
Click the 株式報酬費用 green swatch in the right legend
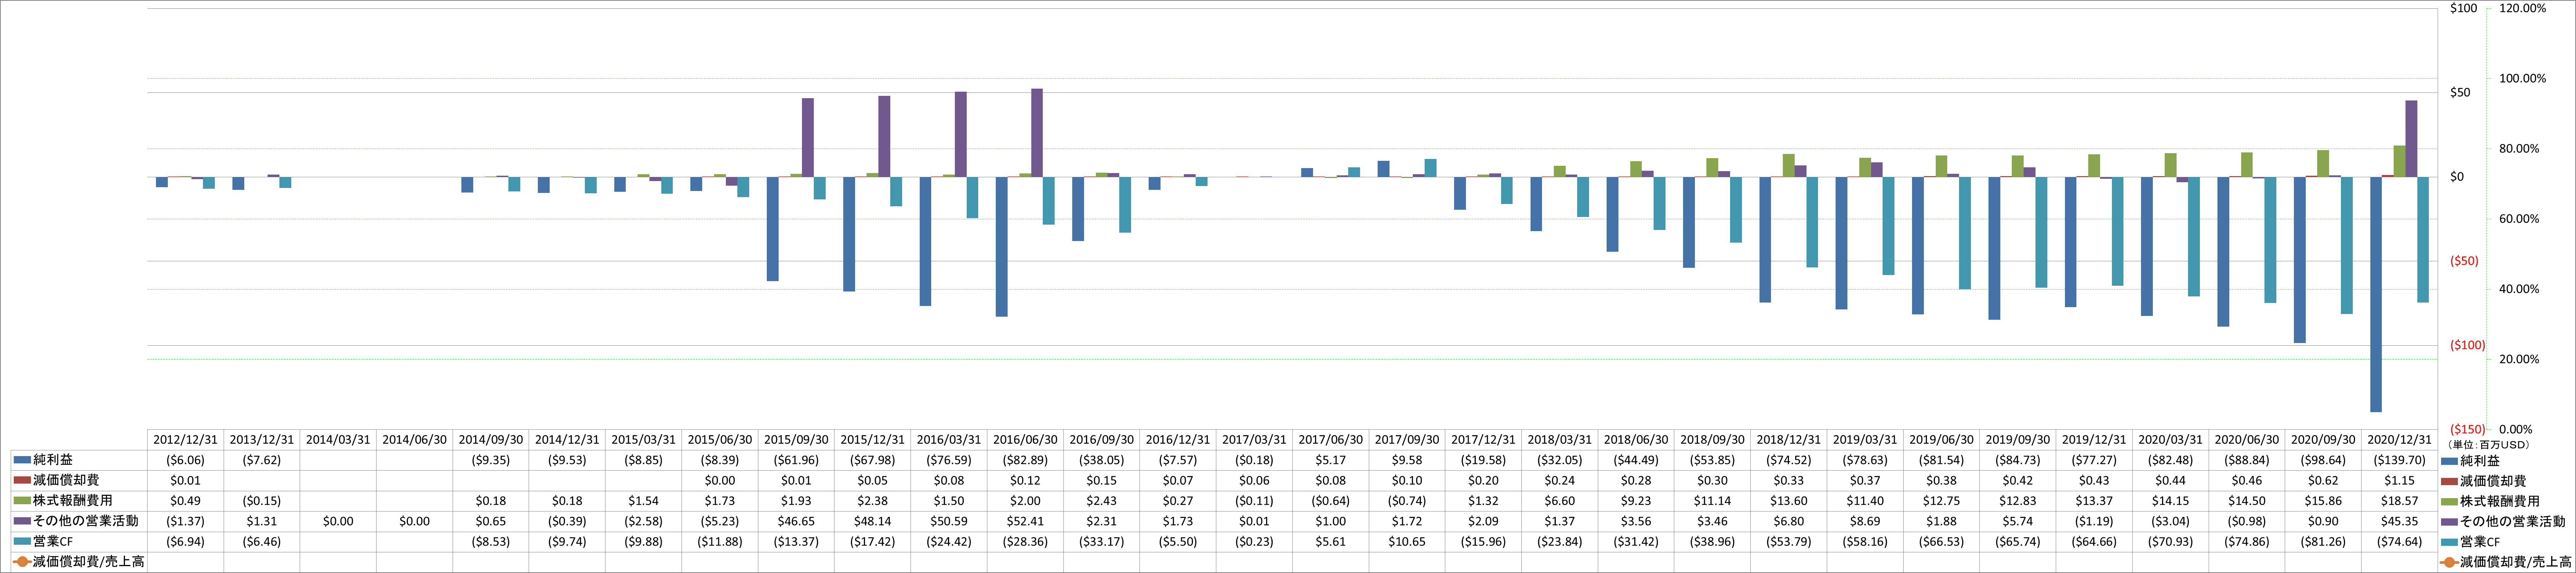point(2450,501)
